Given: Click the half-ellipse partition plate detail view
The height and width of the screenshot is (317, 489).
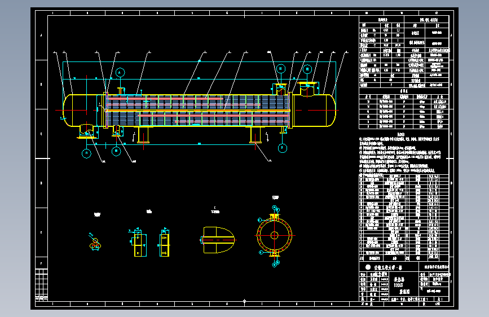Looking at the screenshot, I should pos(218,240).
